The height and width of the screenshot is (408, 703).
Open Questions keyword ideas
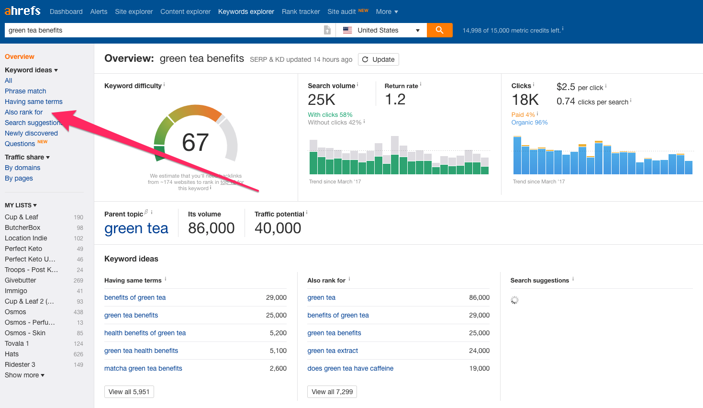pos(20,144)
